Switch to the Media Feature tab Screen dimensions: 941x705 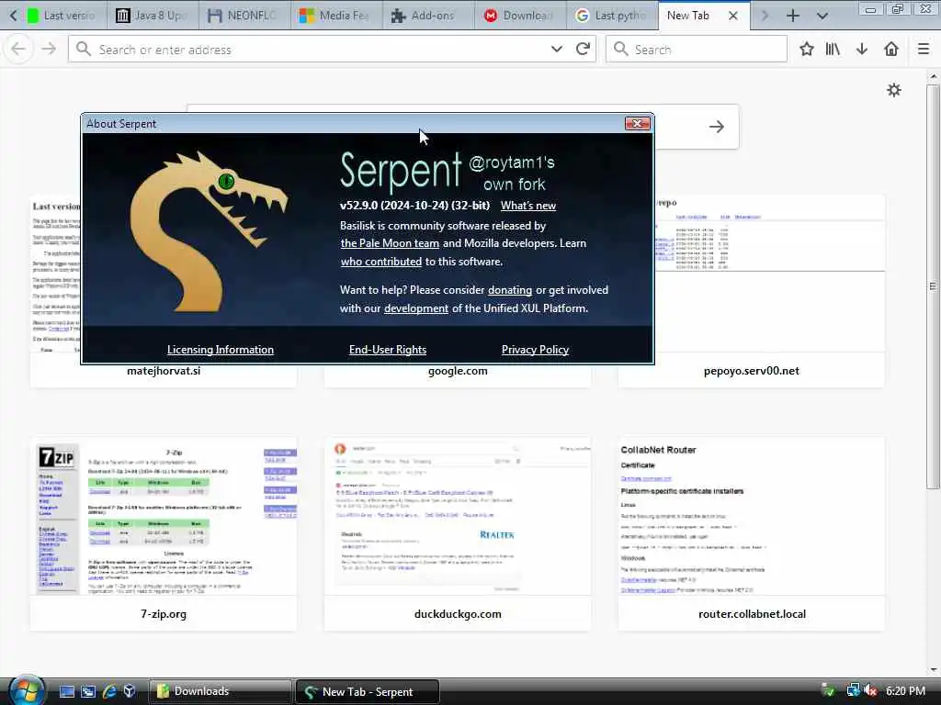[x=334, y=16]
